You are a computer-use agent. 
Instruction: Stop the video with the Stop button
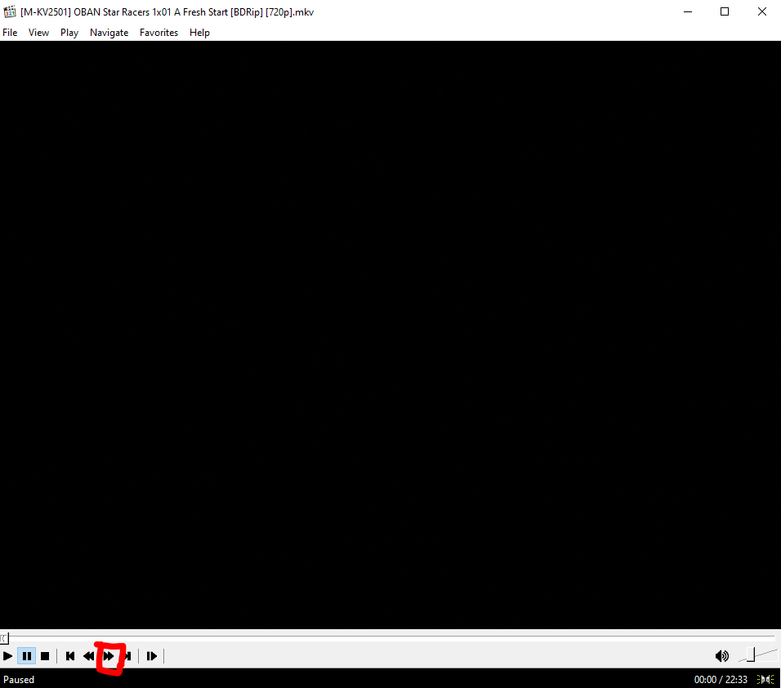(x=45, y=656)
